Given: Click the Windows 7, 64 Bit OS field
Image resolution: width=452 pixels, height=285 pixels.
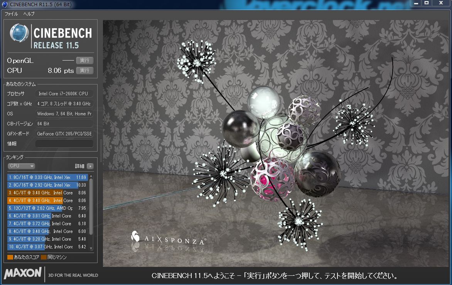Looking at the screenshot, I should [64, 113].
